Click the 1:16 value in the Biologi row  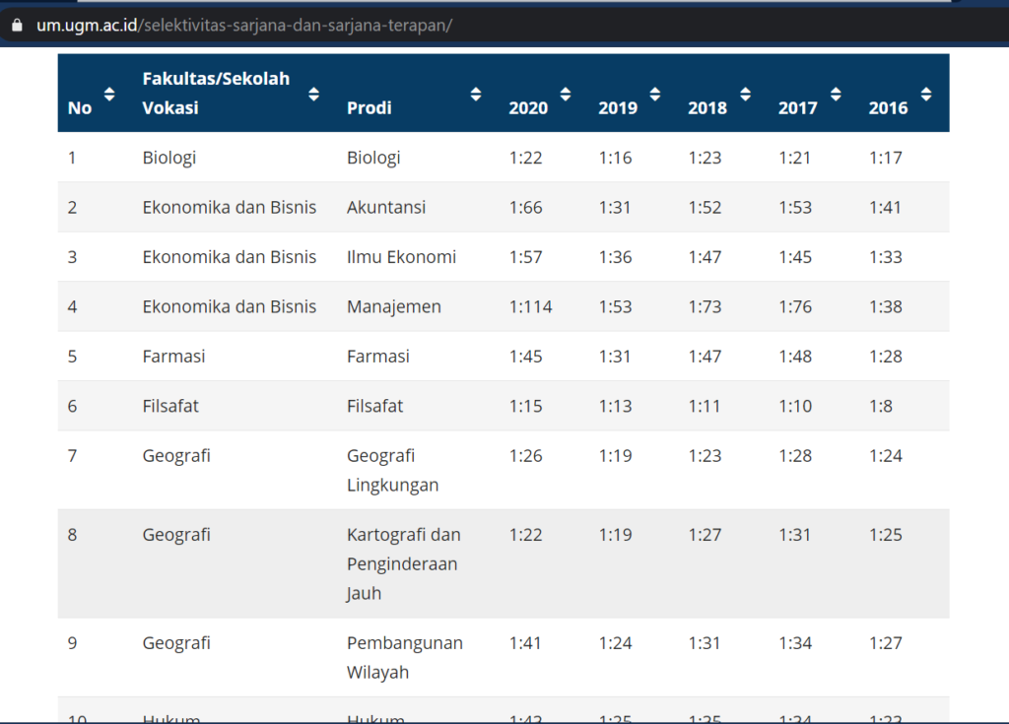click(615, 158)
